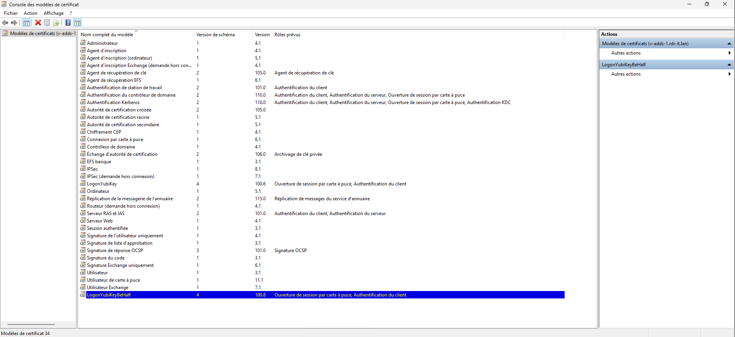
Task: Select Modèles de certificats tree node
Action: [41, 34]
